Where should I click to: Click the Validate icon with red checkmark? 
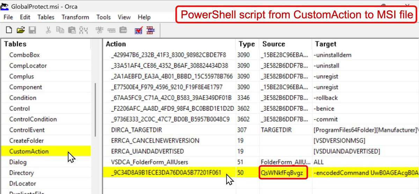(x=139, y=31)
